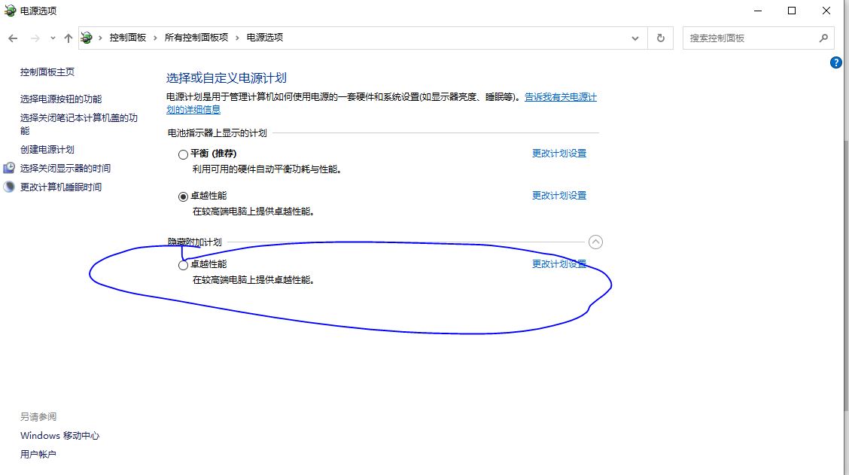The image size is (849, 475).
Task: Select the circled hidden 卓越性能 plan
Action: pyautogui.click(x=183, y=264)
